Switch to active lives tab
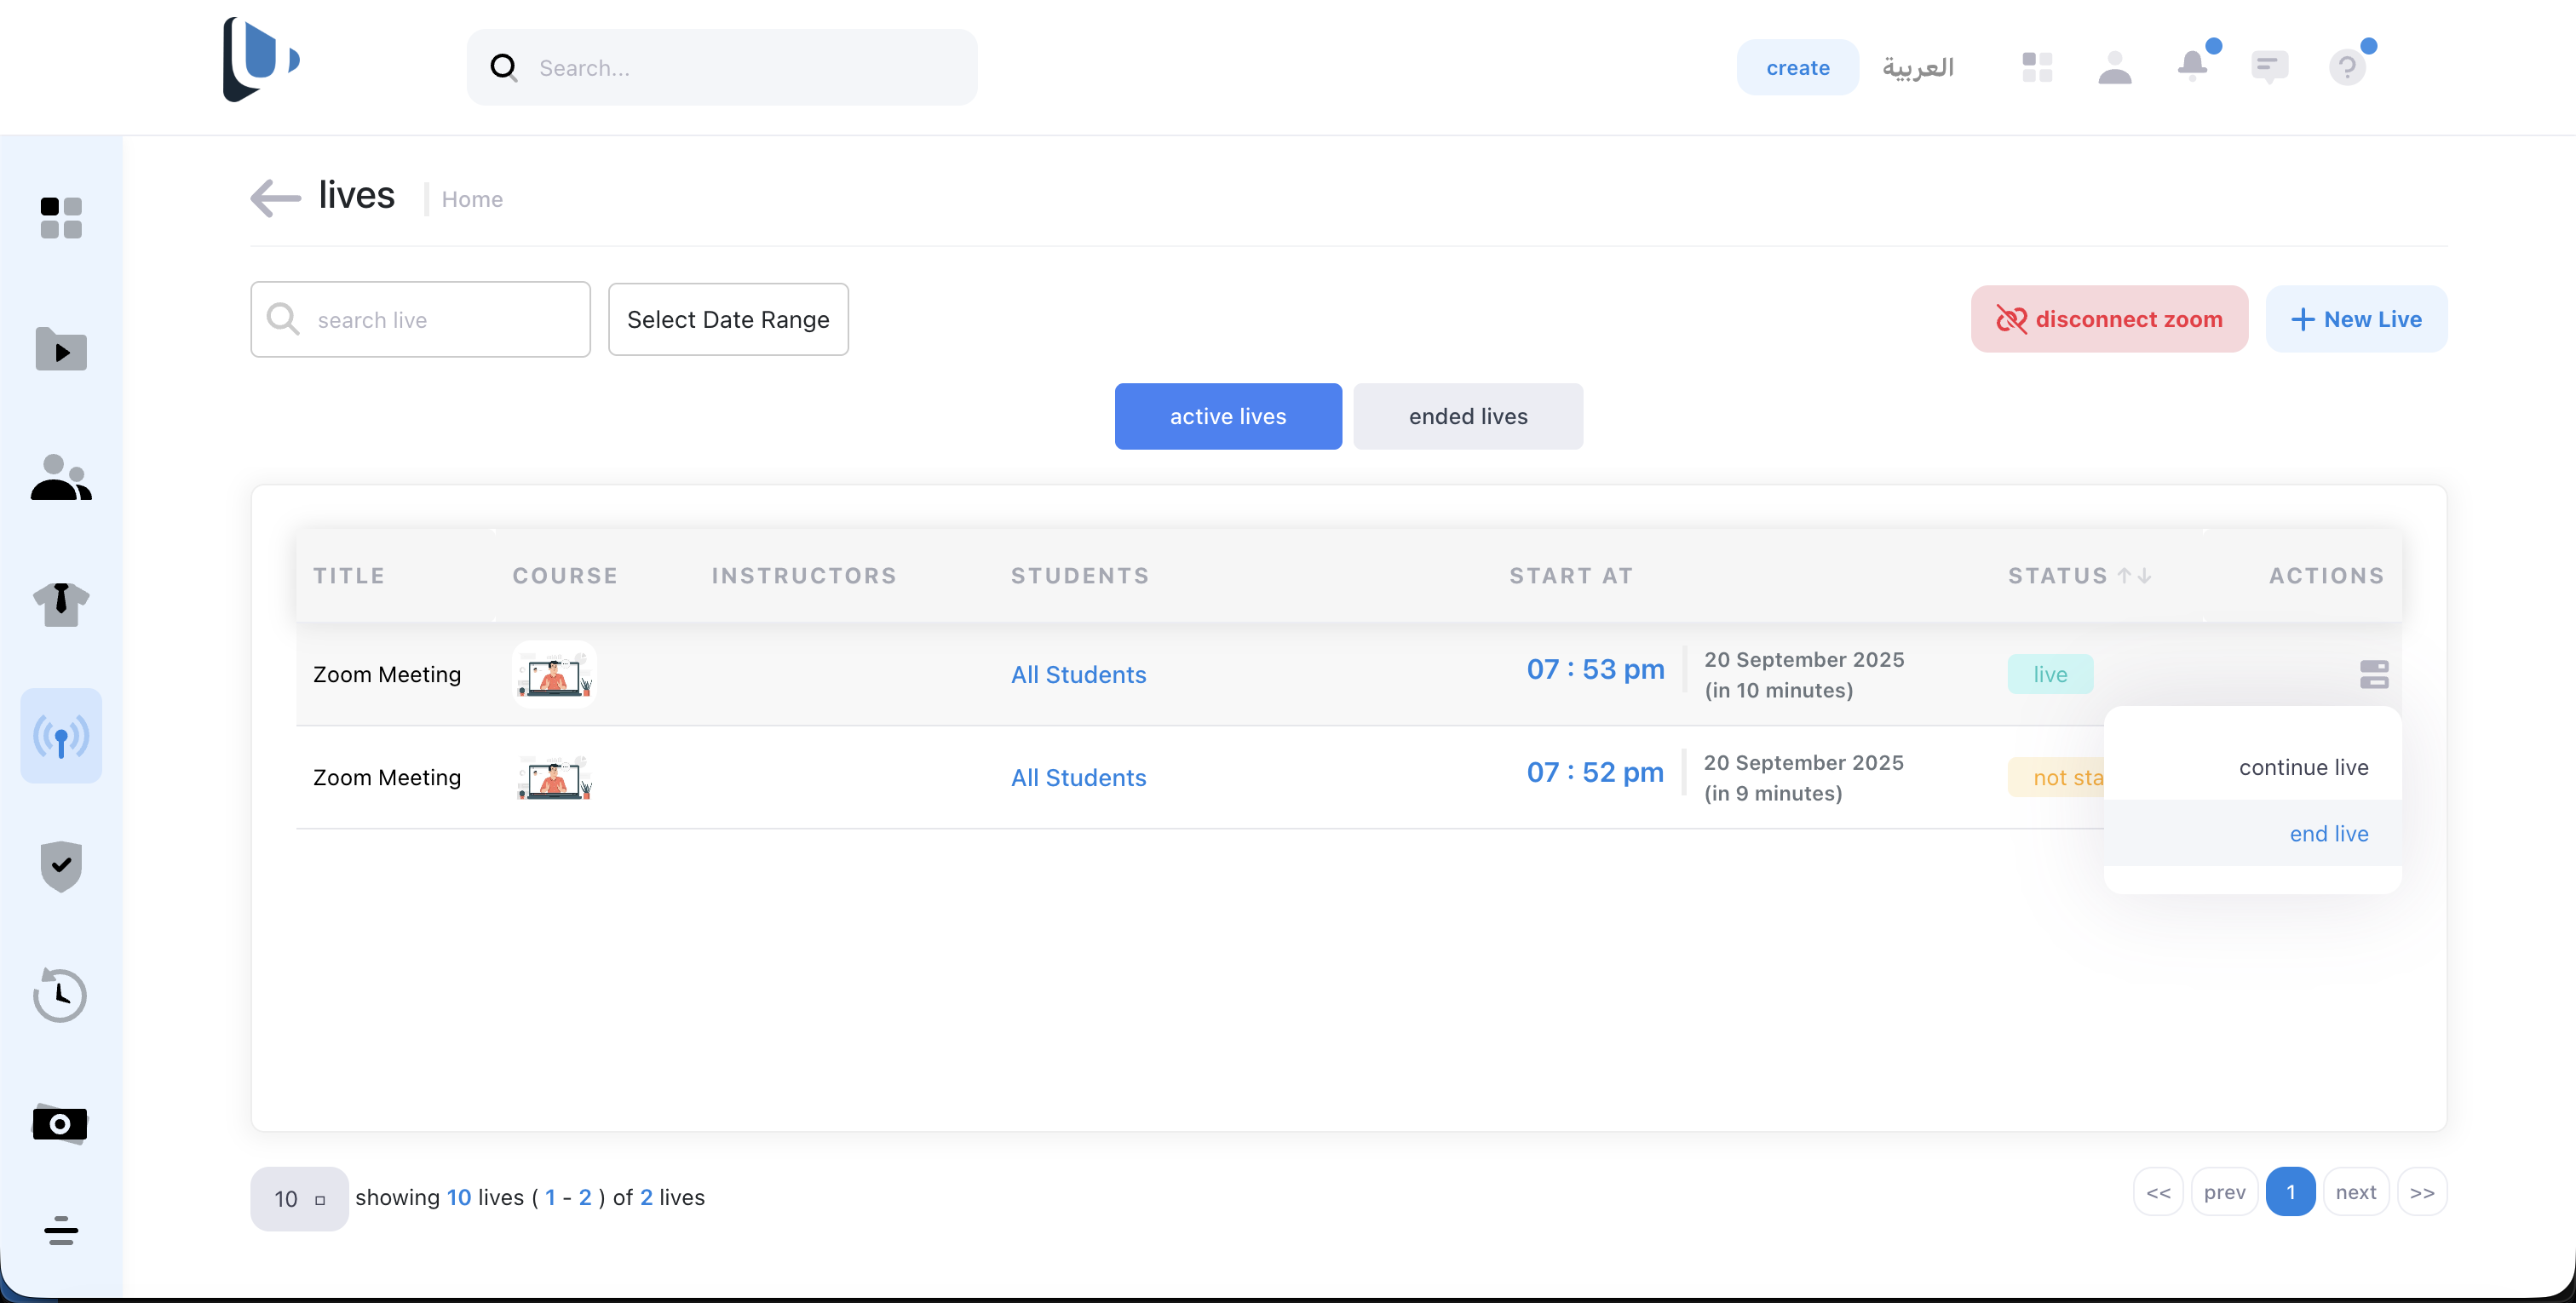The width and height of the screenshot is (2576, 1303). tap(1228, 416)
